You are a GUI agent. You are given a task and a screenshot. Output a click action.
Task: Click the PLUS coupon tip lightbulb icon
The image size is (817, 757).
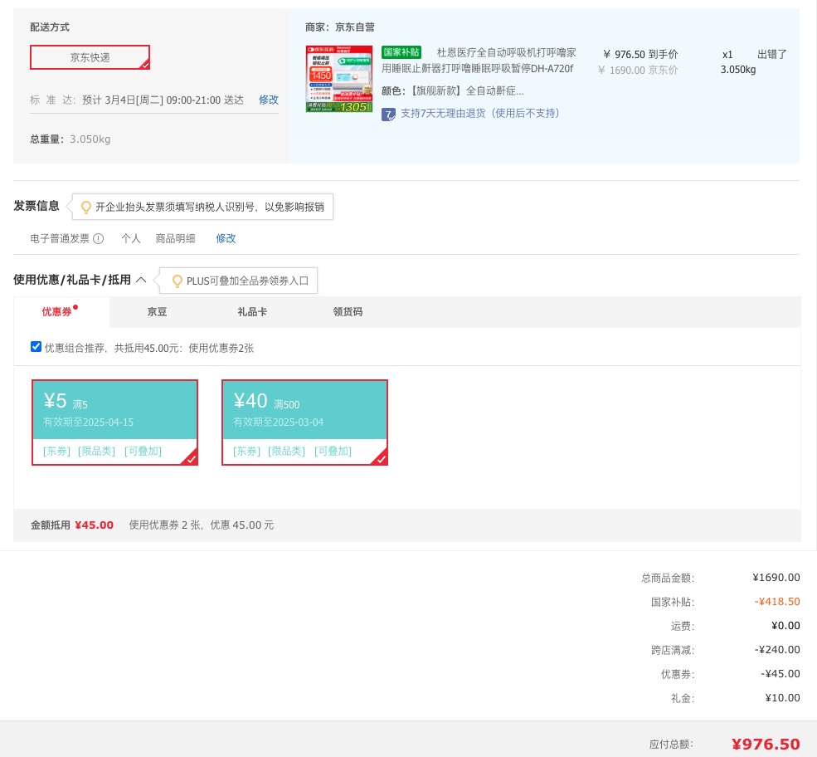click(178, 281)
